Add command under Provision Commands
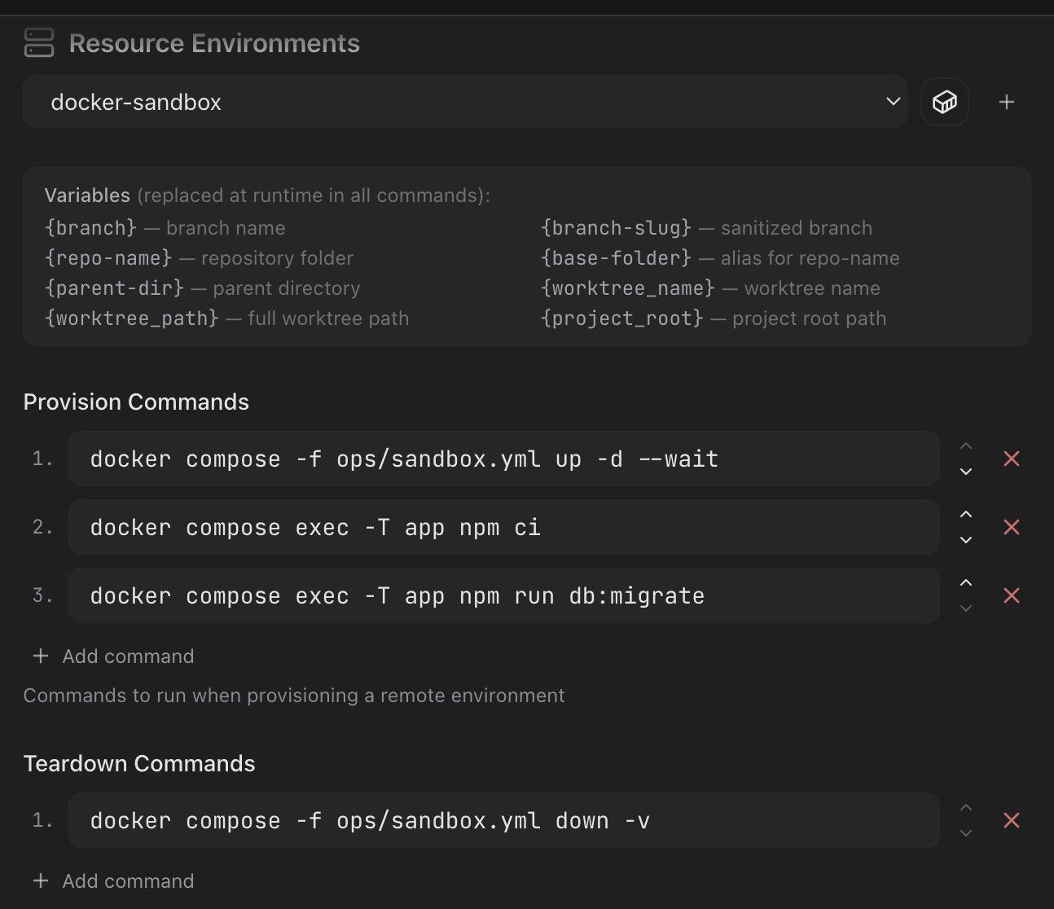 113,656
